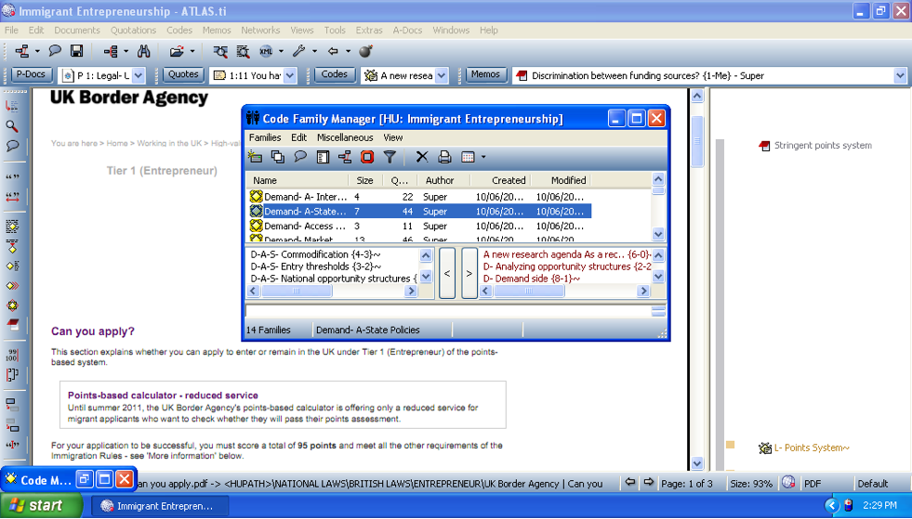Open the wrench tools icon
The width and height of the screenshot is (912, 519).
click(x=299, y=51)
